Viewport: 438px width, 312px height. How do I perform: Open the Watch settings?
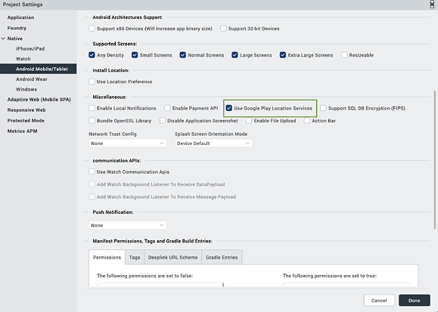(23, 59)
